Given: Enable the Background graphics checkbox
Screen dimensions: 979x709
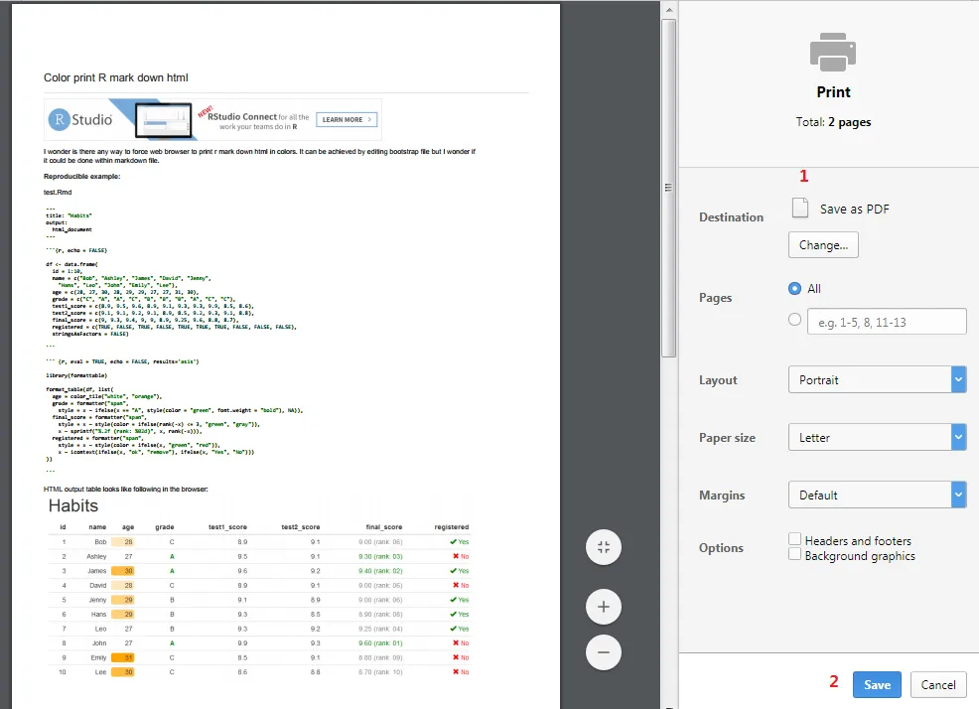Looking at the screenshot, I should [794, 554].
